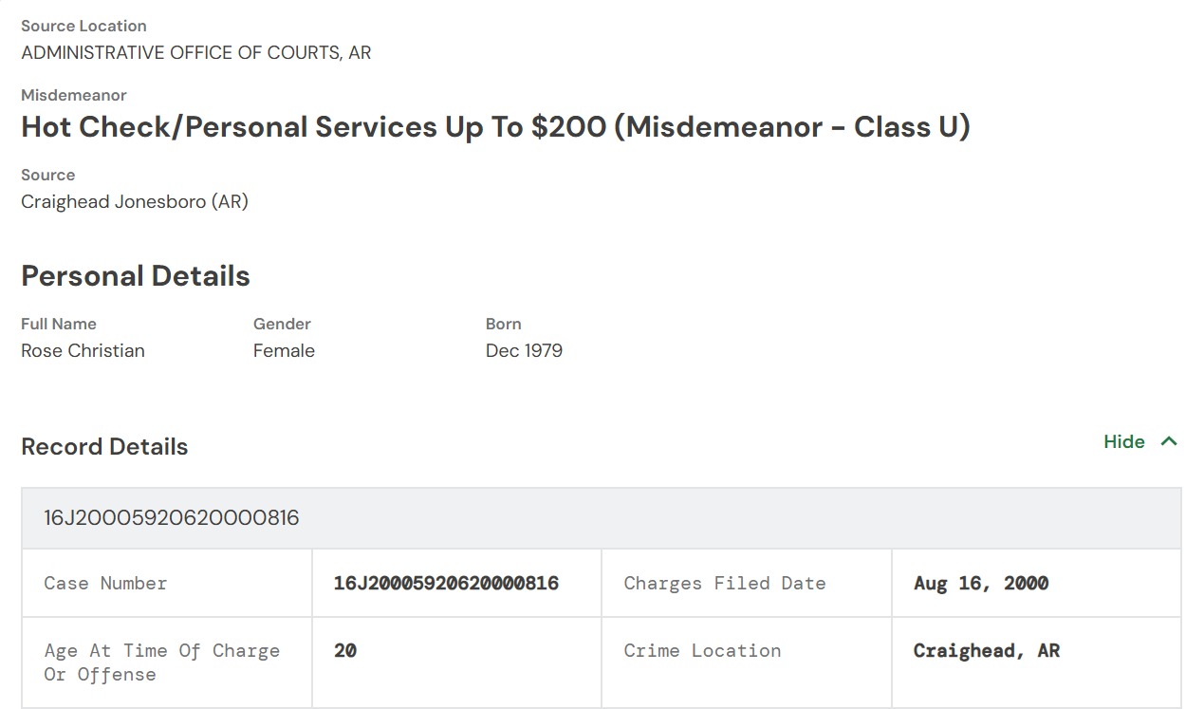This screenshot has height=709, width=1186.
Task: Select the Aug 16, 2000 date value
Action: 980,584
